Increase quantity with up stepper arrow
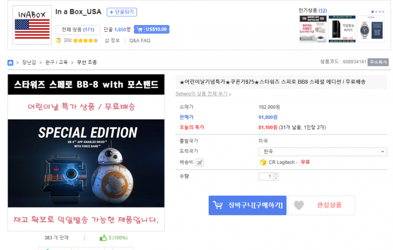 coord(276,175)
